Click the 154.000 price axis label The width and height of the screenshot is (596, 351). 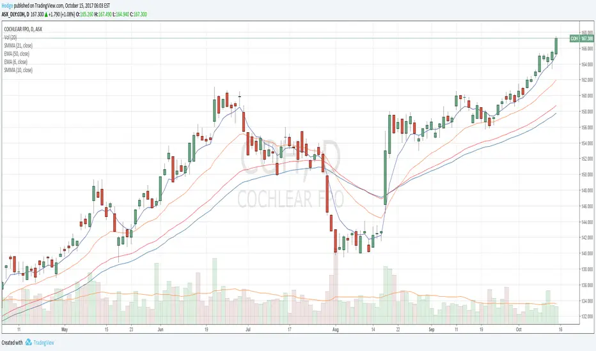[586, 144]
